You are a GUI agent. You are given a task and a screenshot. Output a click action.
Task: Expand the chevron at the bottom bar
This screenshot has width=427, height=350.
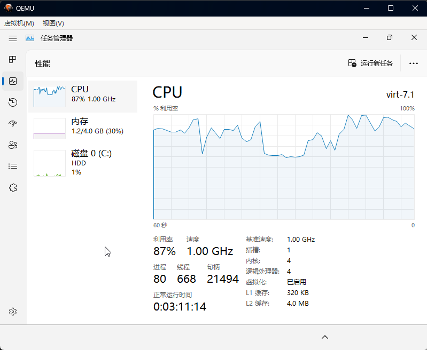coord(325,337)
